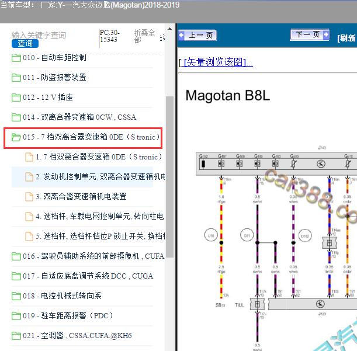Click page icon of 5. 选档杆, 选档杆档位P
Image resolution: width=357 pixels, height=351 pixels.
point(29,236)
